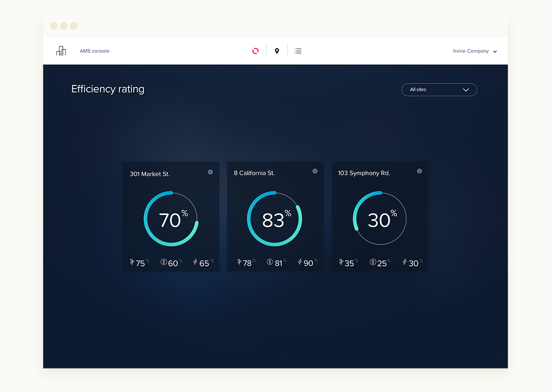Toggle the dollar metric on 301 Market St.
The height and width of the screenshot is (392, 552).
click(x=165, y=262)
